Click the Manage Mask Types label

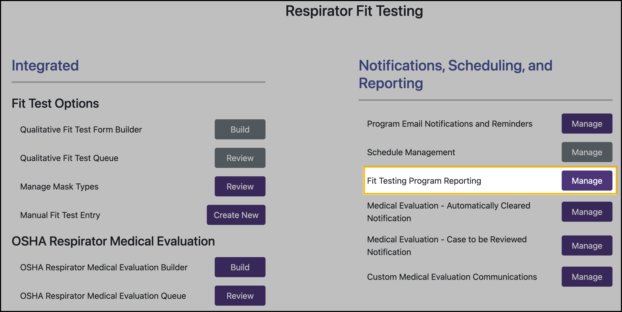(59, 186)
